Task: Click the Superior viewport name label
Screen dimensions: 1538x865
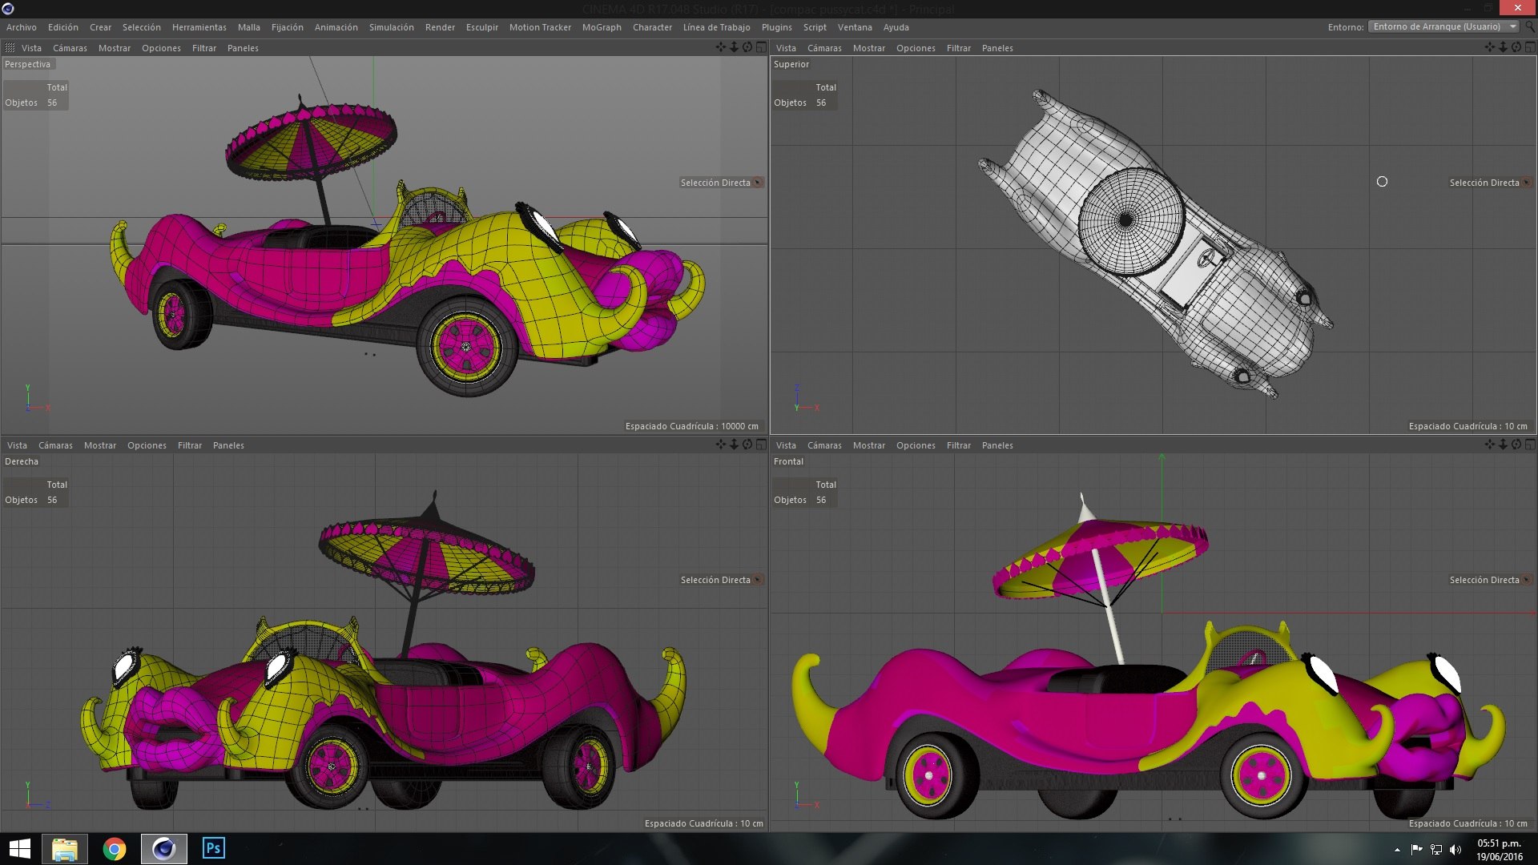Action: [791, 64]
